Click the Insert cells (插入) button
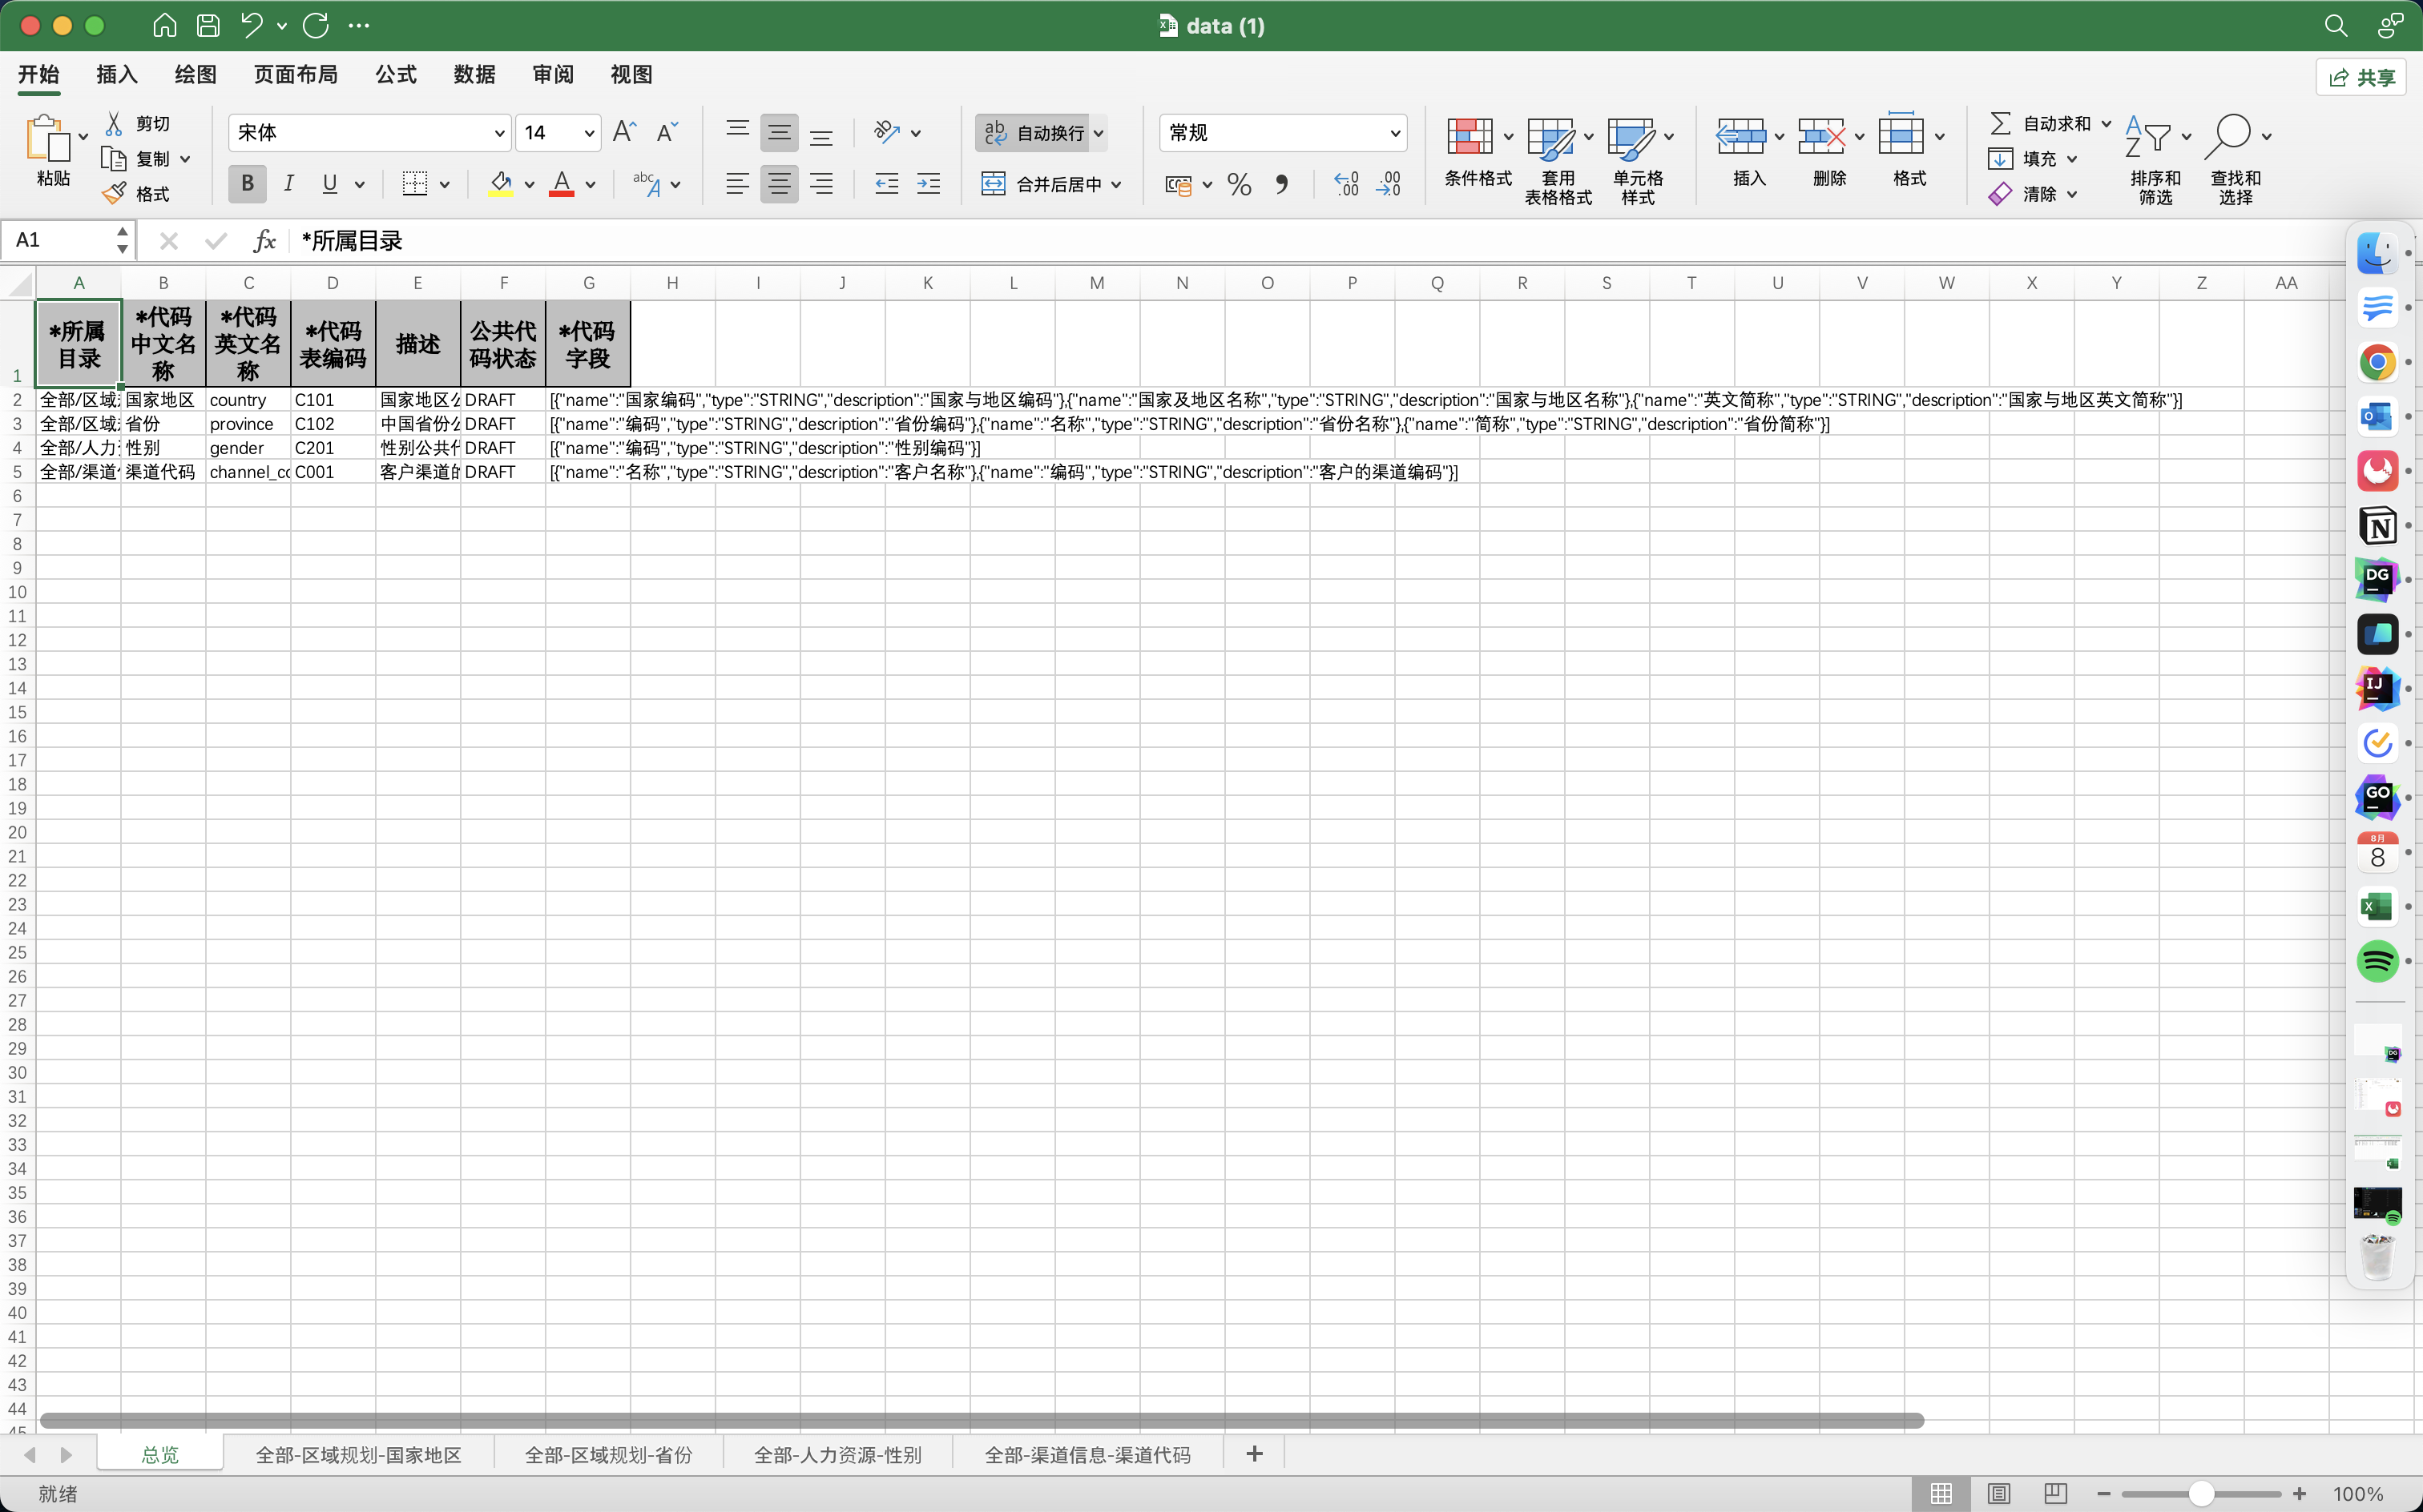 pyautogui.click(x=1748, y=150)
